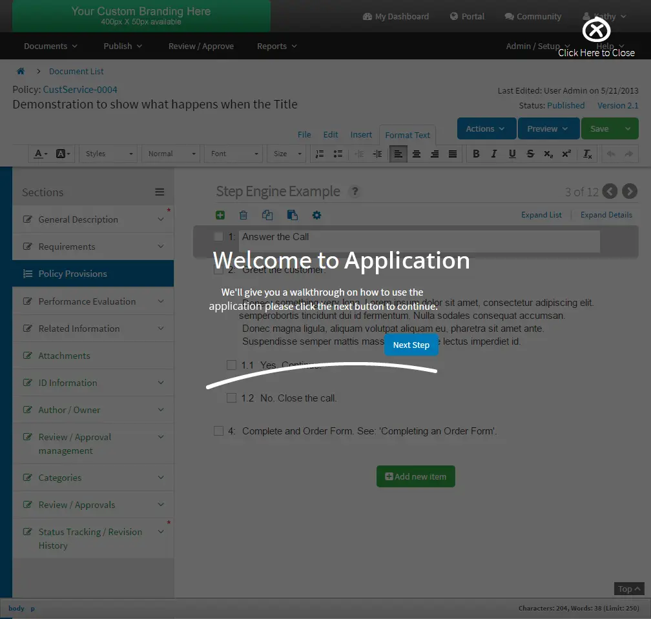Screen dimensions: 651x619
Task: Insert a numbered list
Action: tap(320, 154)
